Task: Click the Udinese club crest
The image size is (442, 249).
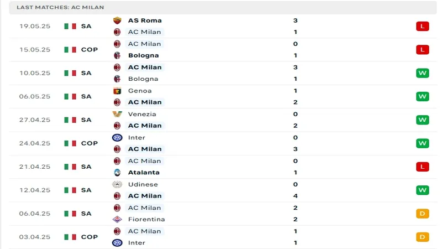Action: (117, 184)
